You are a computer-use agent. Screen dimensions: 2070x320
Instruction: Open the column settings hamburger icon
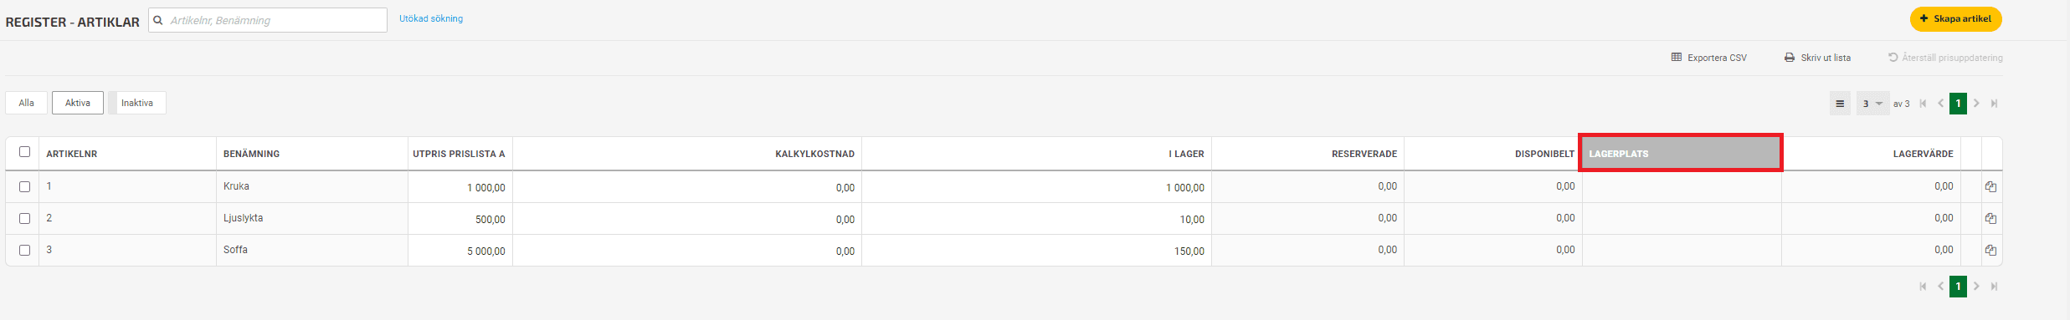point(1840,104)
